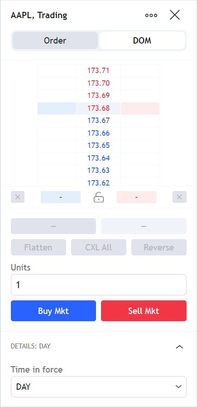
Task: Click the 173.65 bid price level
Action: [x=99, y=146]
